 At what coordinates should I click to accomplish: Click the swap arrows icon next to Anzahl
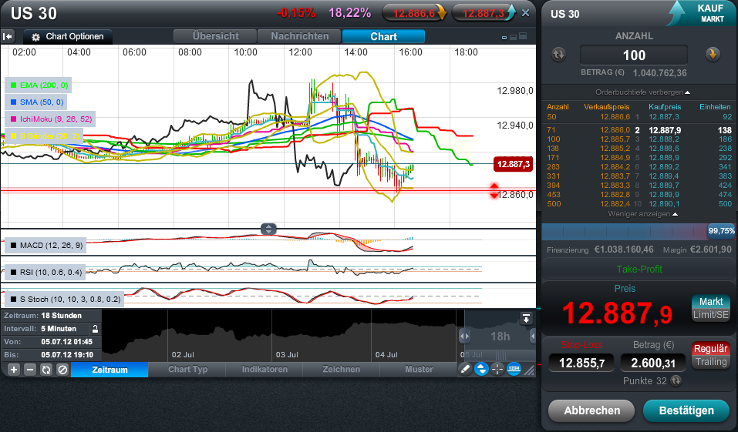(558, 55)
